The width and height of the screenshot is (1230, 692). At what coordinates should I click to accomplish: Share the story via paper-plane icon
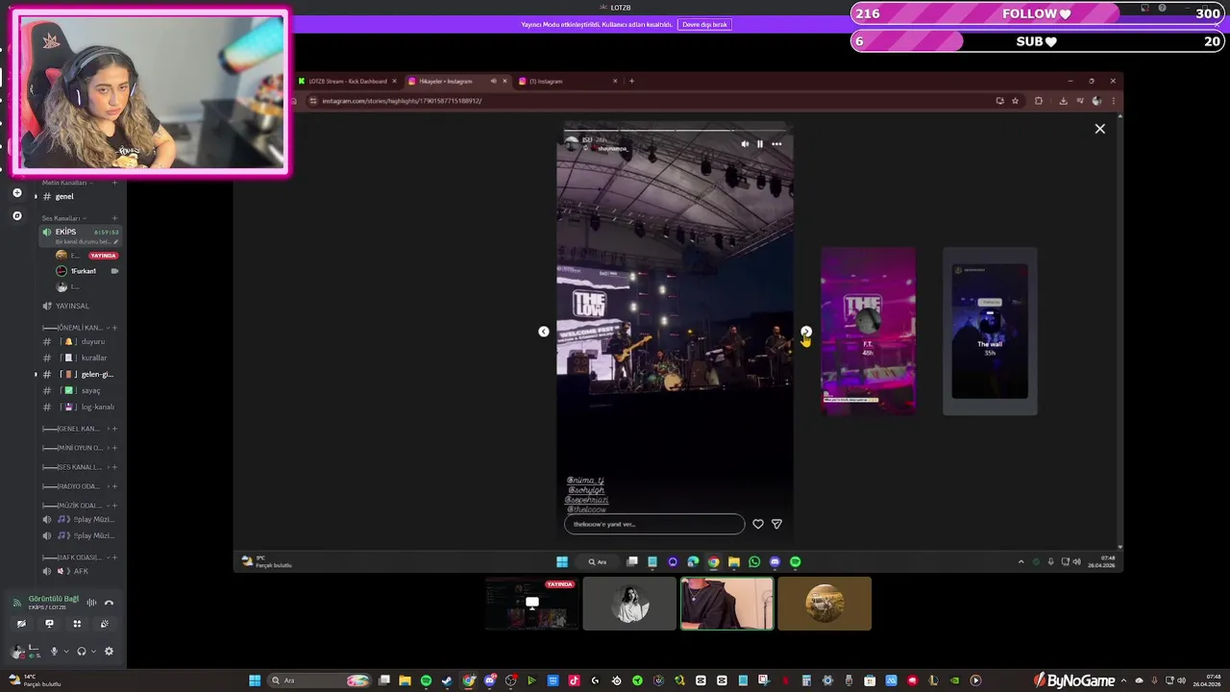click(x=776, y=524)
